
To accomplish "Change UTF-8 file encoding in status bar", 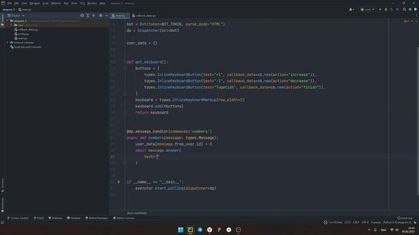I will click(x=365, y=222).
